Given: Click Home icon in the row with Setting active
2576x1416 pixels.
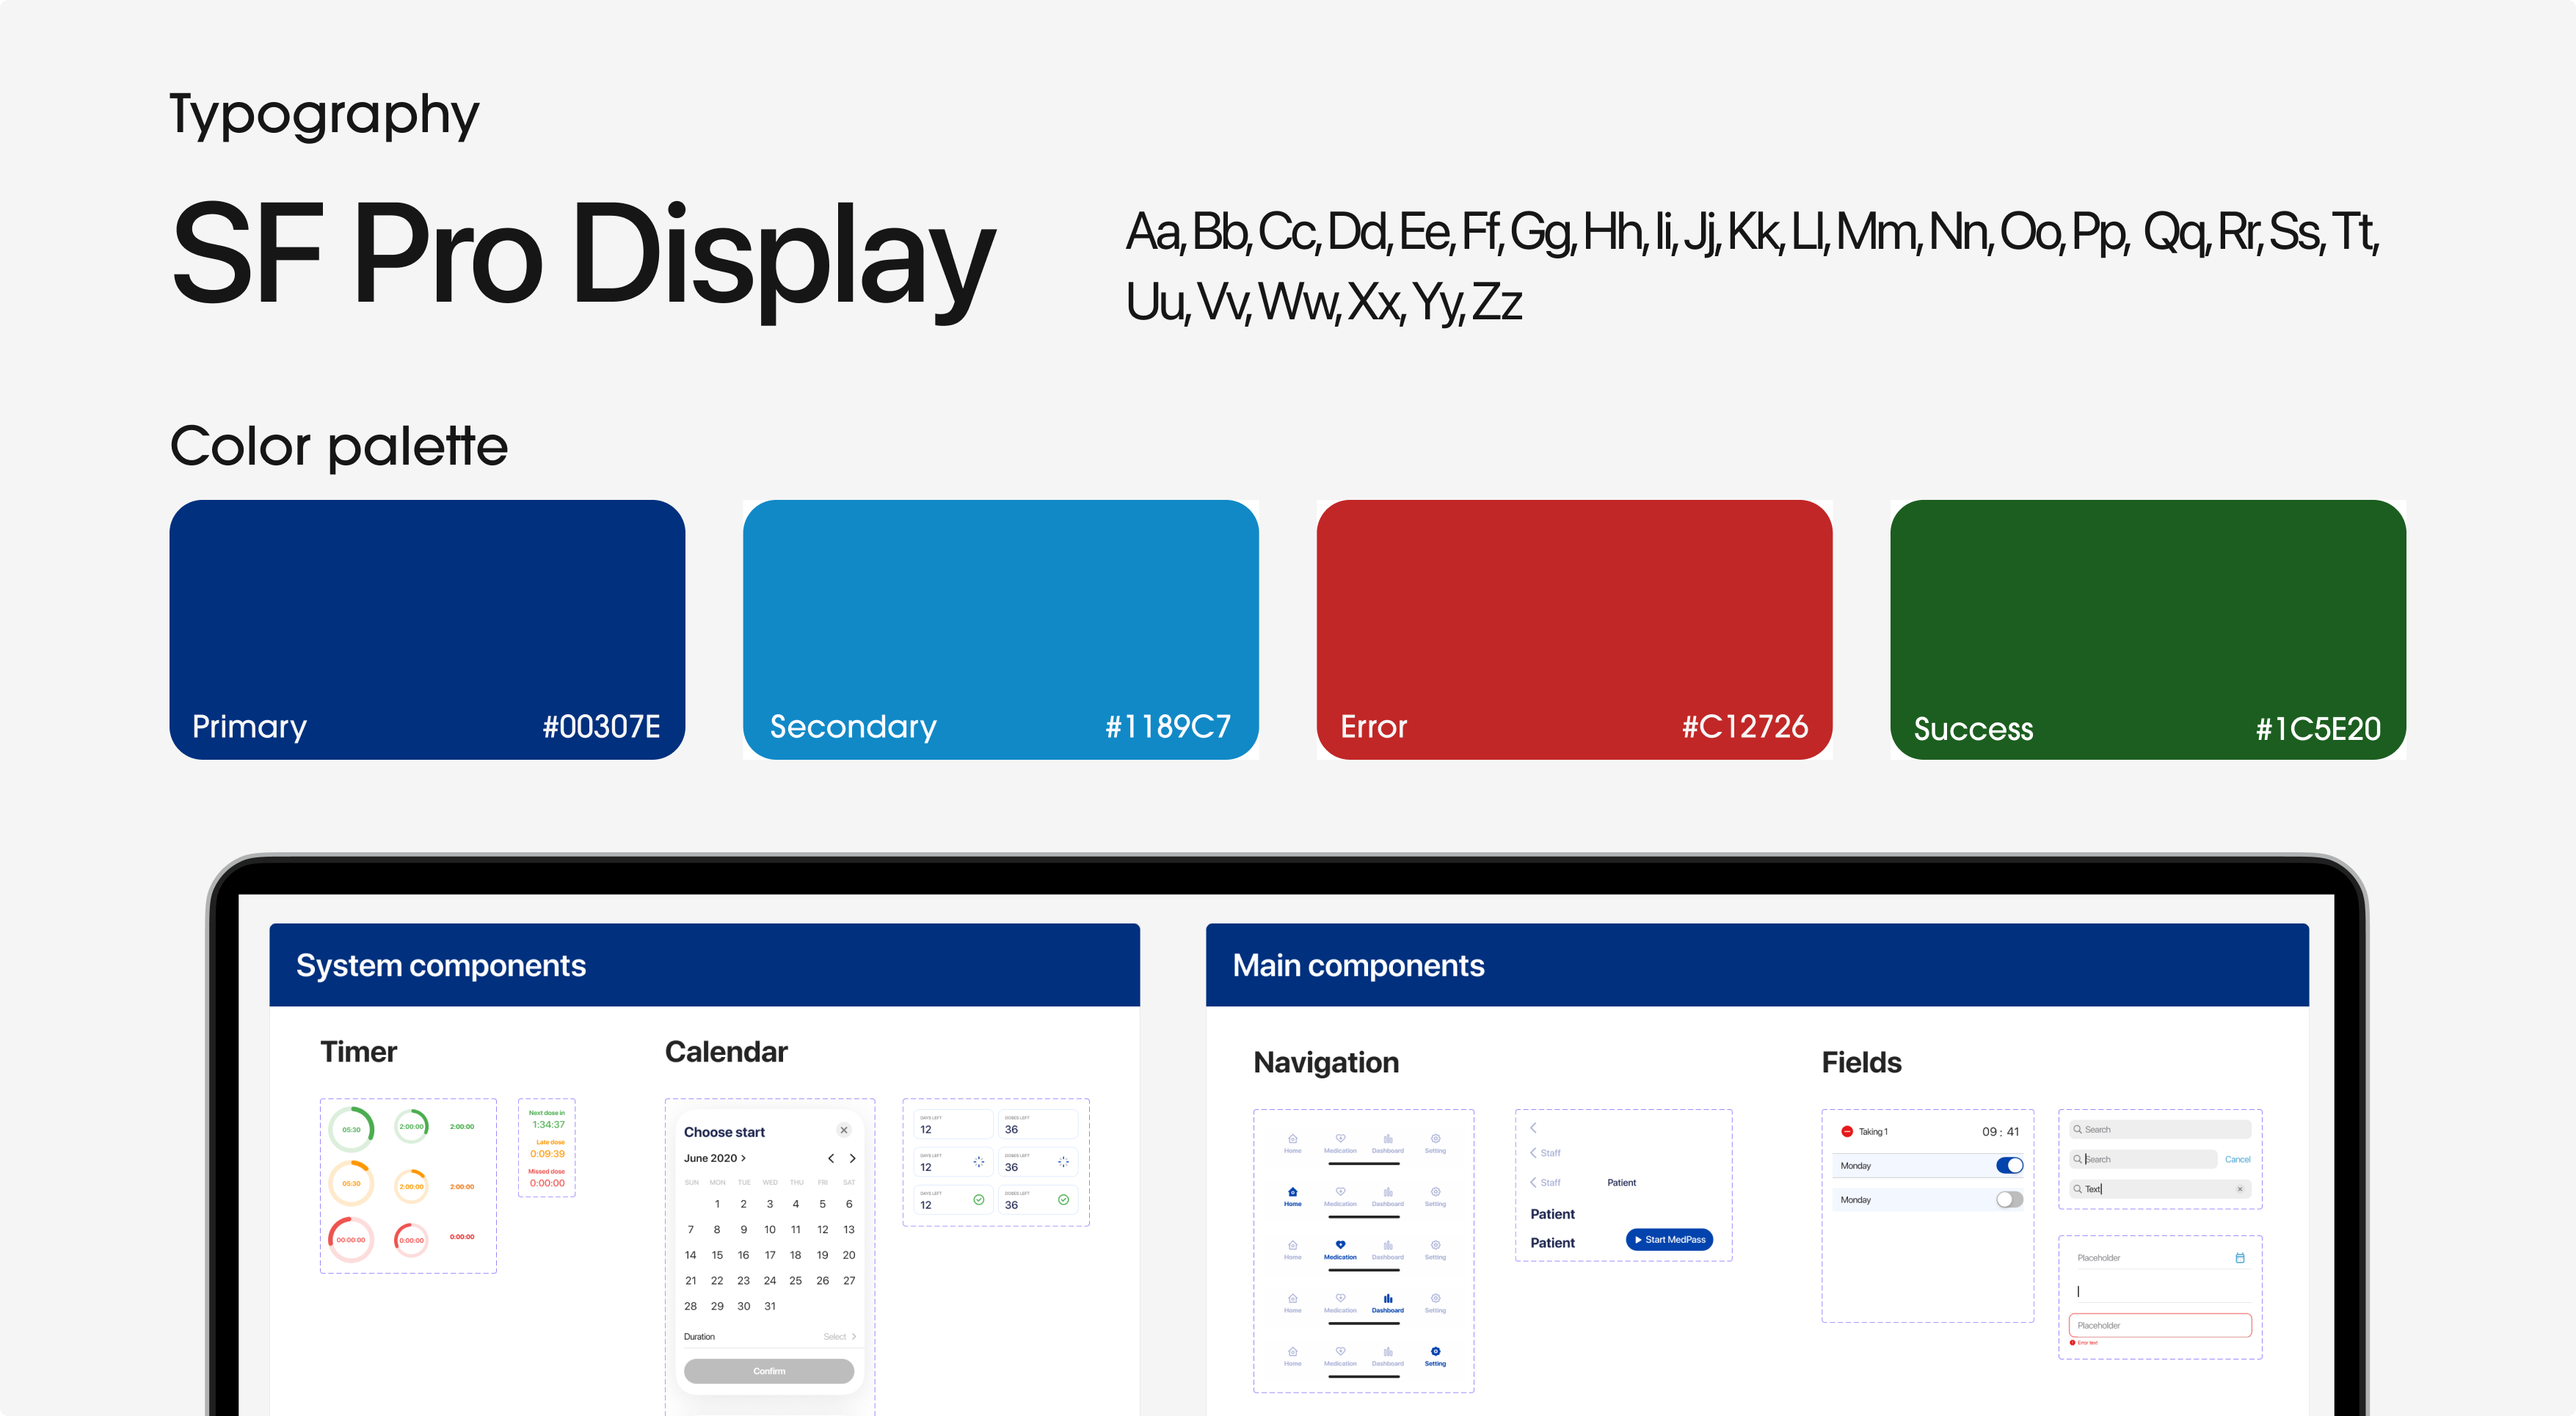Looking at the screenshot, I should 1293,1351.
